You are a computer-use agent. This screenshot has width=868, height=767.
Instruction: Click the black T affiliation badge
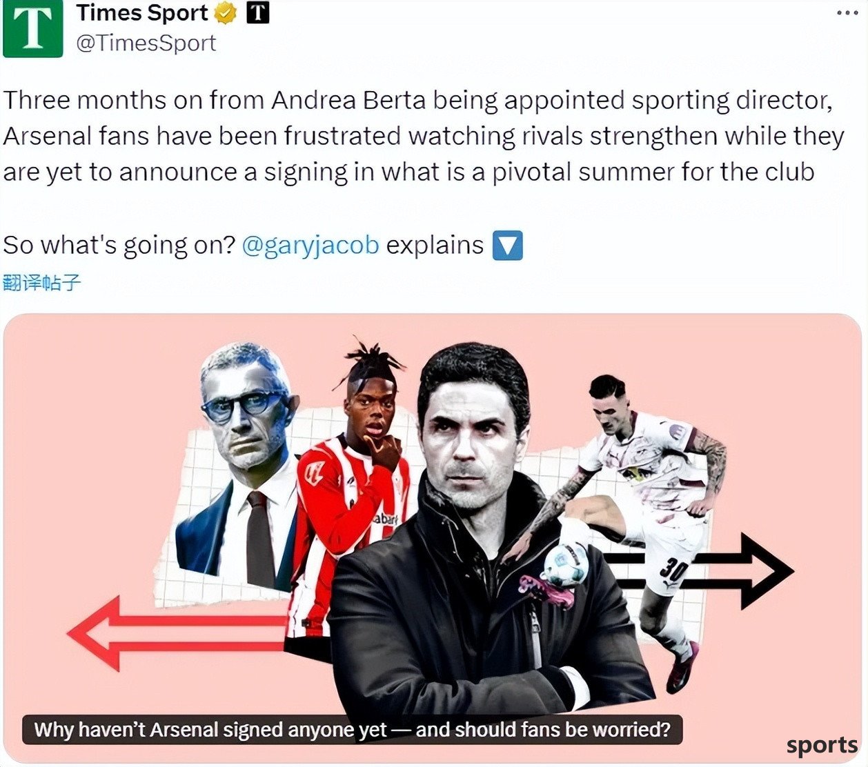click(258, 12)
